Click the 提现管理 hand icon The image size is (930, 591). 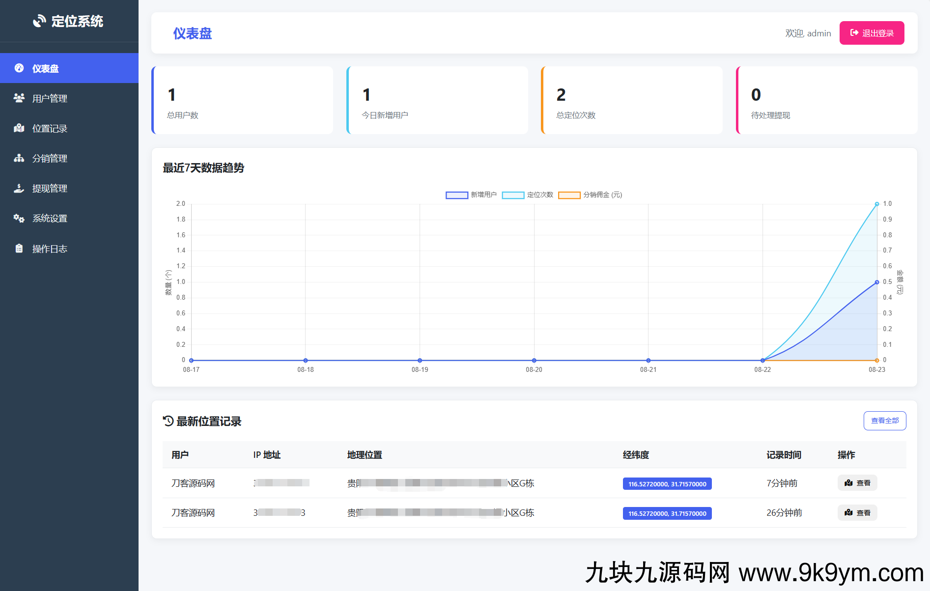point(19,188)
